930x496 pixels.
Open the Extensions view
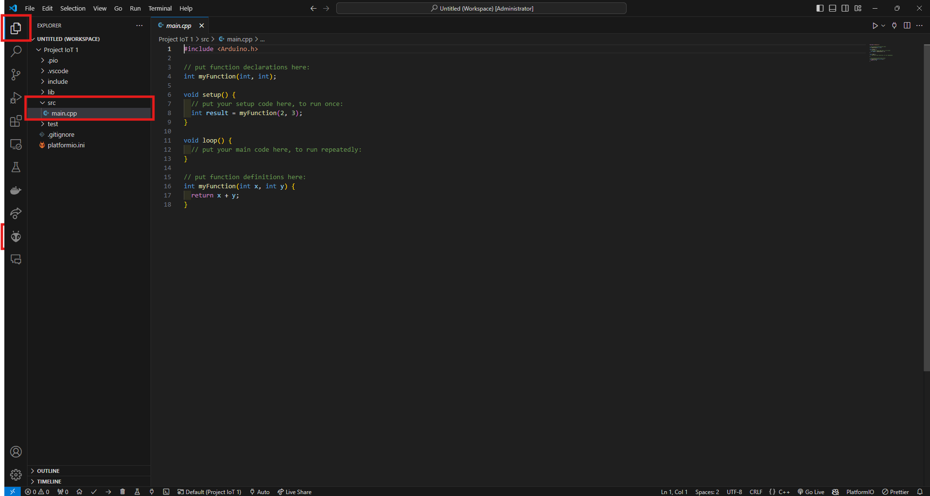click(x=16, y=121)
